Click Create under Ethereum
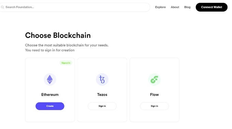The height and width of the screenshot is (129, 232). [50, 106]
